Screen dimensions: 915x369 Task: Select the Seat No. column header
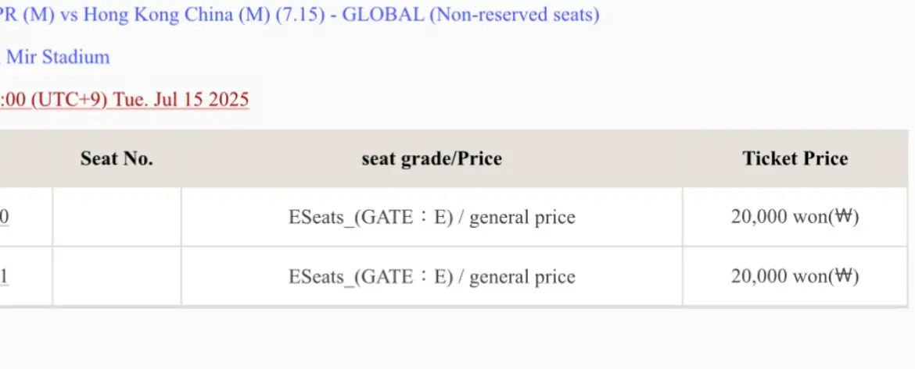(117, 158)
